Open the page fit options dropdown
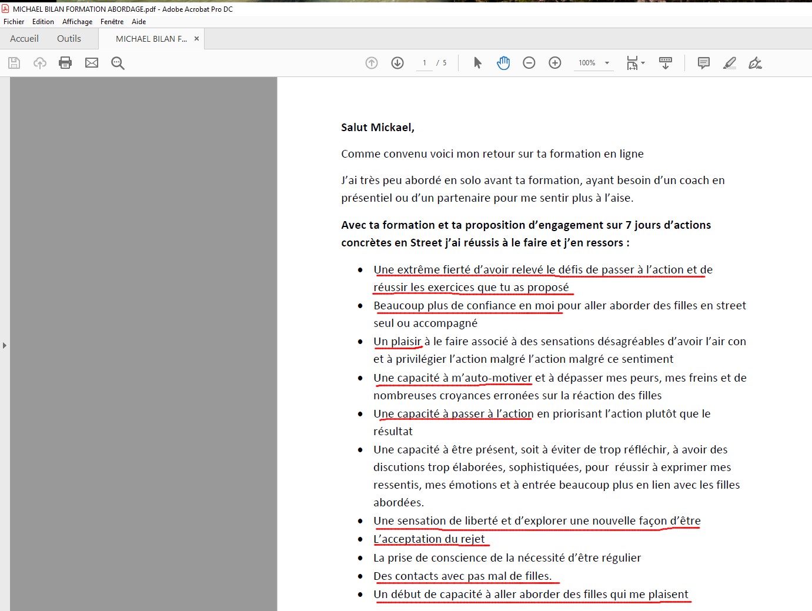This screenshot has width=812, height=611. click(635, 63)
